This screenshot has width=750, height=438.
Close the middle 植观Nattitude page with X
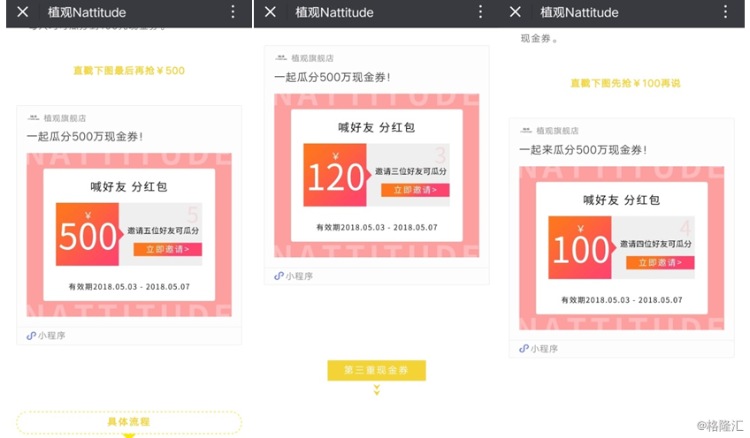[271, 12]
